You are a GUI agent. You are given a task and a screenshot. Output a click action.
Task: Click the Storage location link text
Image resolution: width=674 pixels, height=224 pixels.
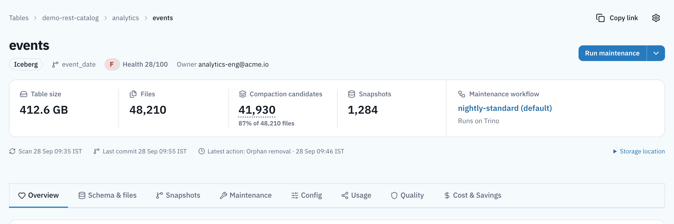pyautogui.click(x=642, y=151)
